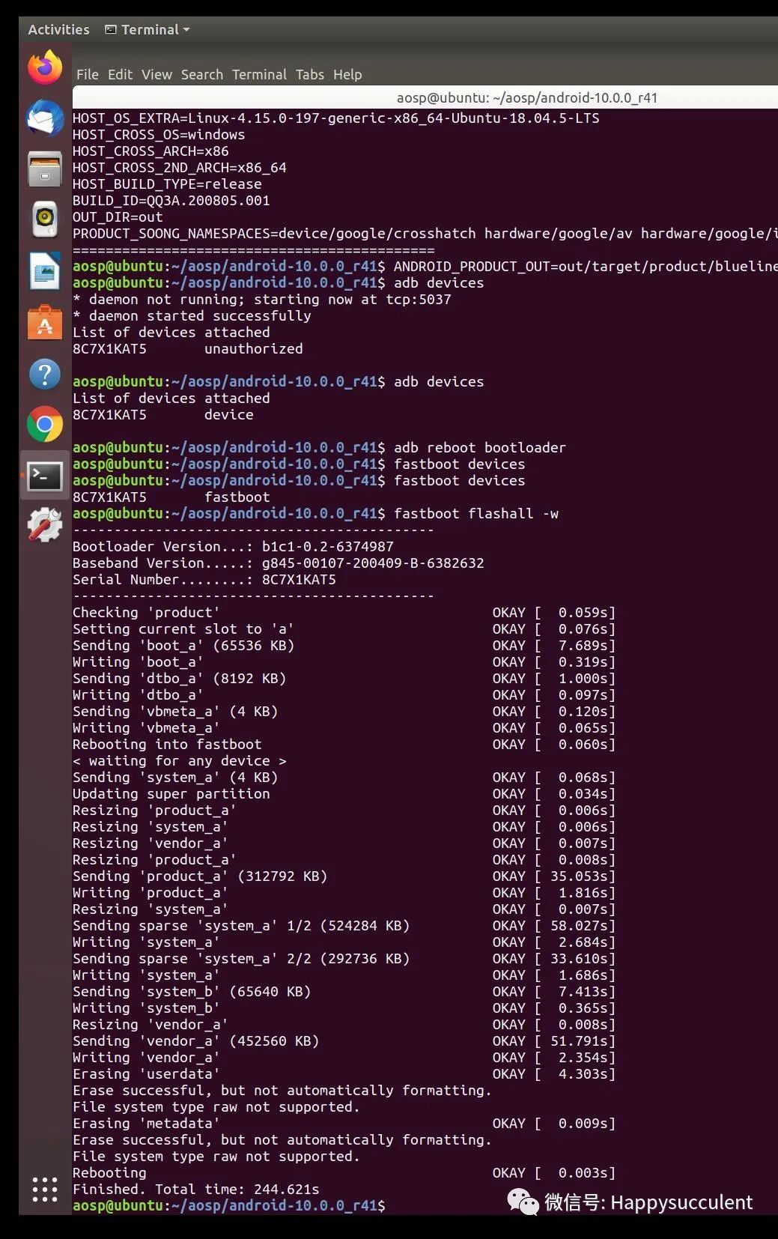Click "Sending 'product_a' (312792 KB)" line
778x1239 pixels.
pos(344,876)
